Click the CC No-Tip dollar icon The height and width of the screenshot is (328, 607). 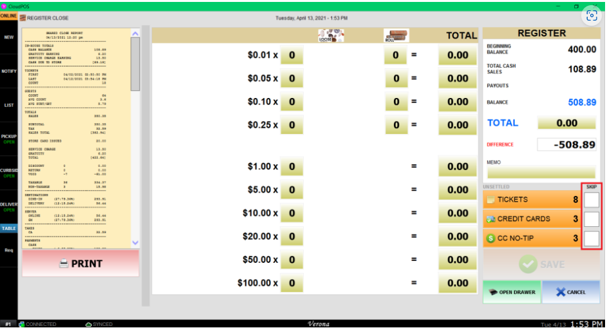click(490, 239)
